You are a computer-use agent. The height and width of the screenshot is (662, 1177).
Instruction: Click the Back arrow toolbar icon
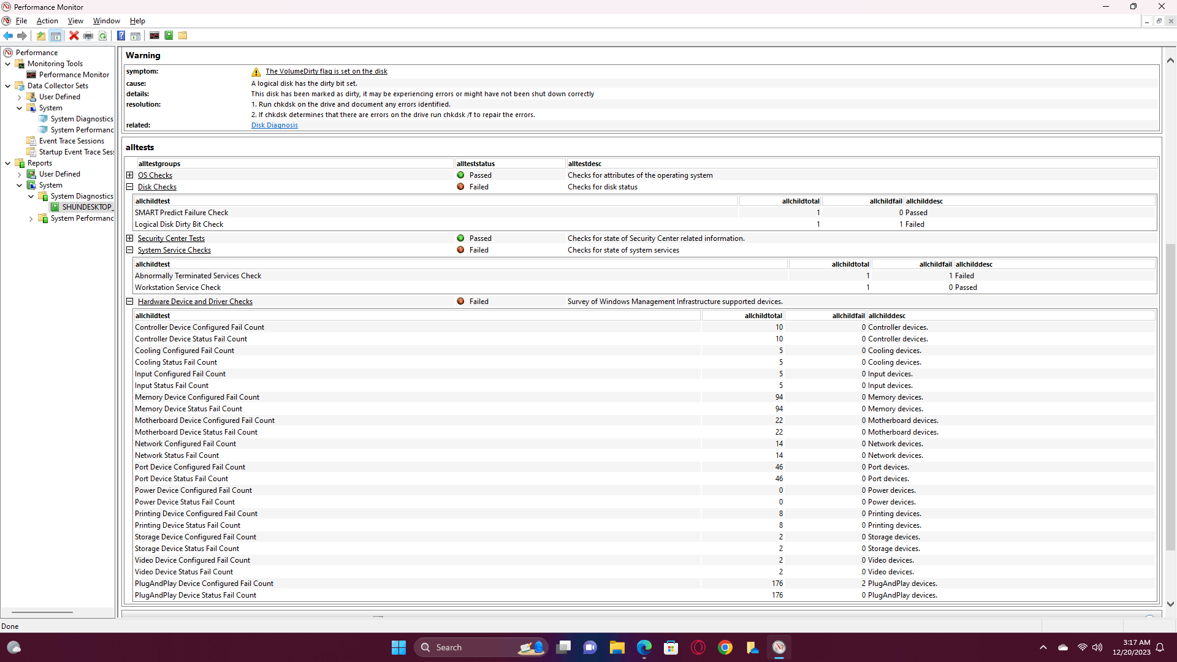8,36
